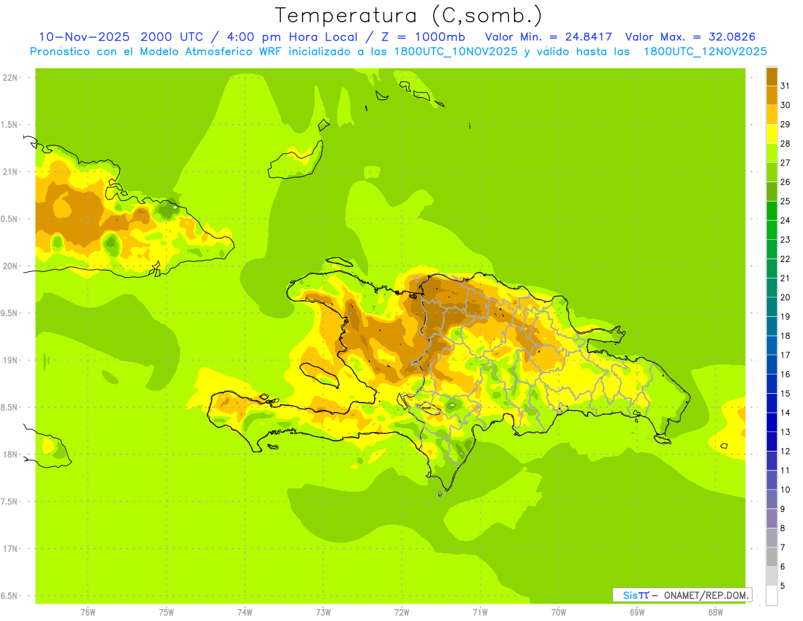Click the '71W' longitude label
Image resolution: width=803 pixels, height=621 pixels.
tap(480, 612)
